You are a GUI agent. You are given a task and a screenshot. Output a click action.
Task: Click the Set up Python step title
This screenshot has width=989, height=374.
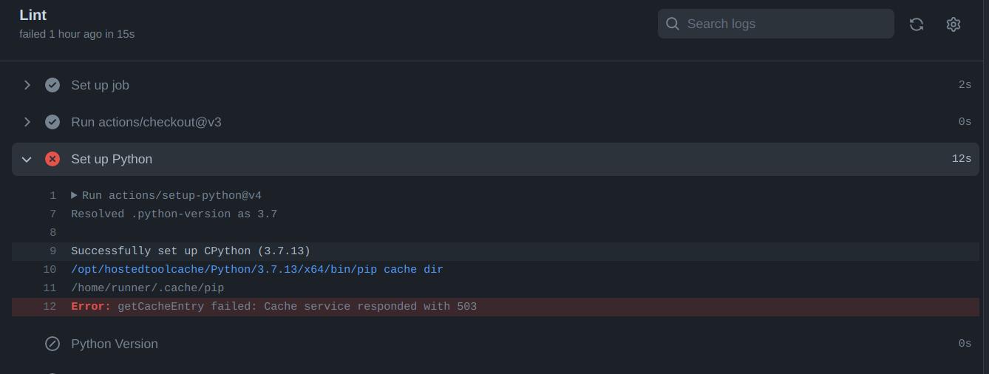click(112, 159)
